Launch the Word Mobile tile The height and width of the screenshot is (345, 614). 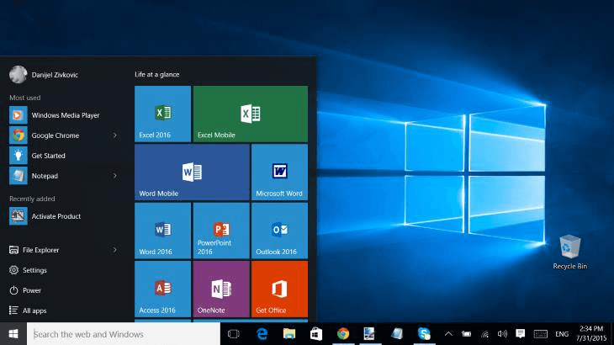192,172
